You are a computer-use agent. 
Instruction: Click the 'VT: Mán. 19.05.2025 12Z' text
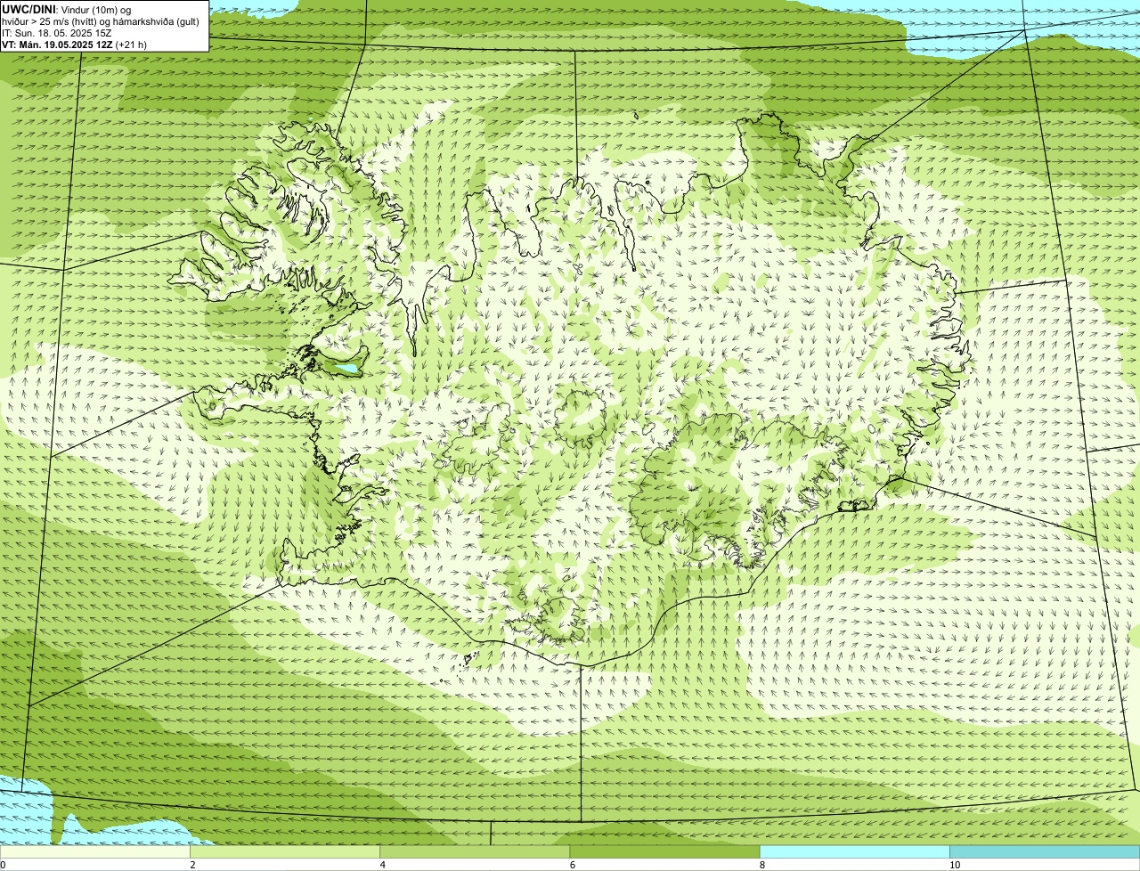pos(57,45)
